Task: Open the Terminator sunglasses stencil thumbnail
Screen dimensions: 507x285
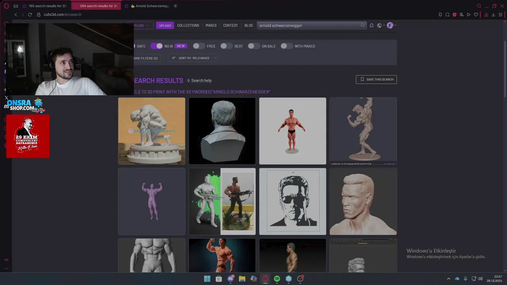Action: coord(293,201)
